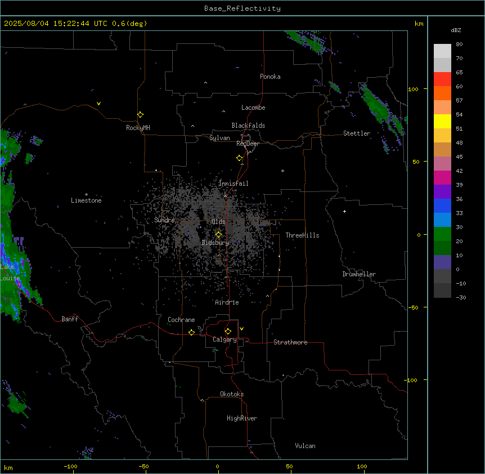Click the yellow diamond marker above RockyMH
This screenshot has width=485, height=474.
point(141,115)
